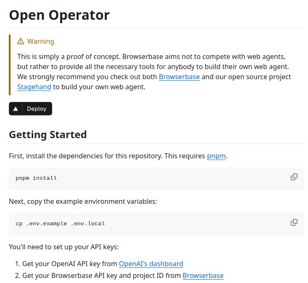Image resolution: width=308 pixels, height=283 pixels.
Task: Open the Stagehand link
Action: pyautogui.click(x=34, y=87)
